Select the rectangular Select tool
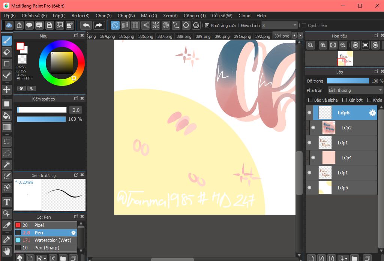Image resolution: width=384 pixels, height=261 pixels. pos(7,141)
